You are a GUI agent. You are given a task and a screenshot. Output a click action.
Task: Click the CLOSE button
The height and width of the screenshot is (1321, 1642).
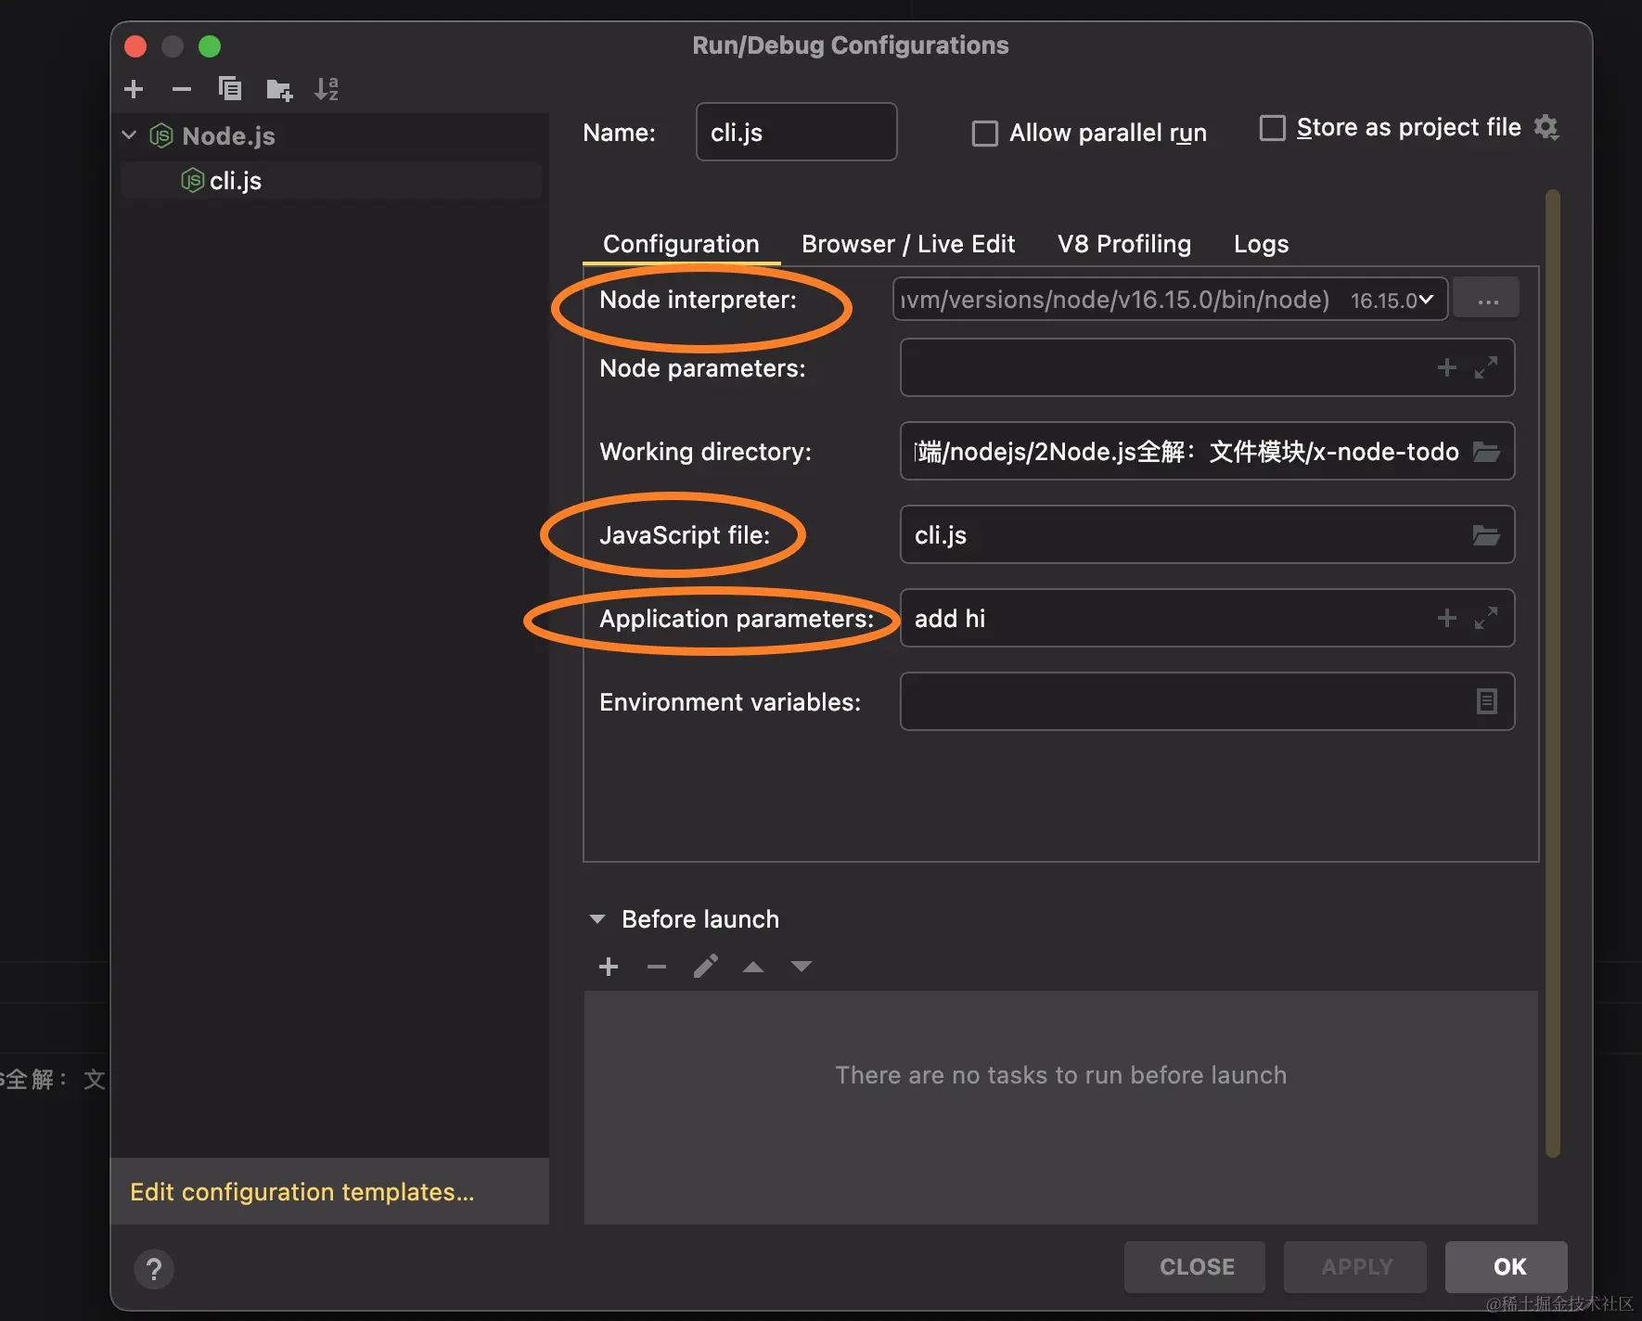[1196, 1267]
